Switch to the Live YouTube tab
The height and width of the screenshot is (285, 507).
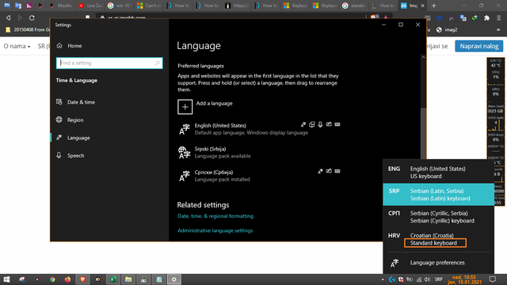tap(90, 6)
